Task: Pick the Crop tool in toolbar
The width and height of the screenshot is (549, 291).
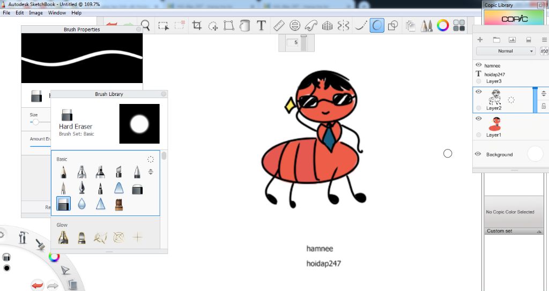Action: point(197,26)
